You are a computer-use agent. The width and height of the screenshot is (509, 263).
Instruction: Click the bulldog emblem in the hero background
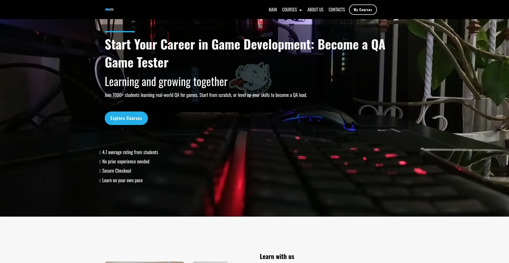252,75
